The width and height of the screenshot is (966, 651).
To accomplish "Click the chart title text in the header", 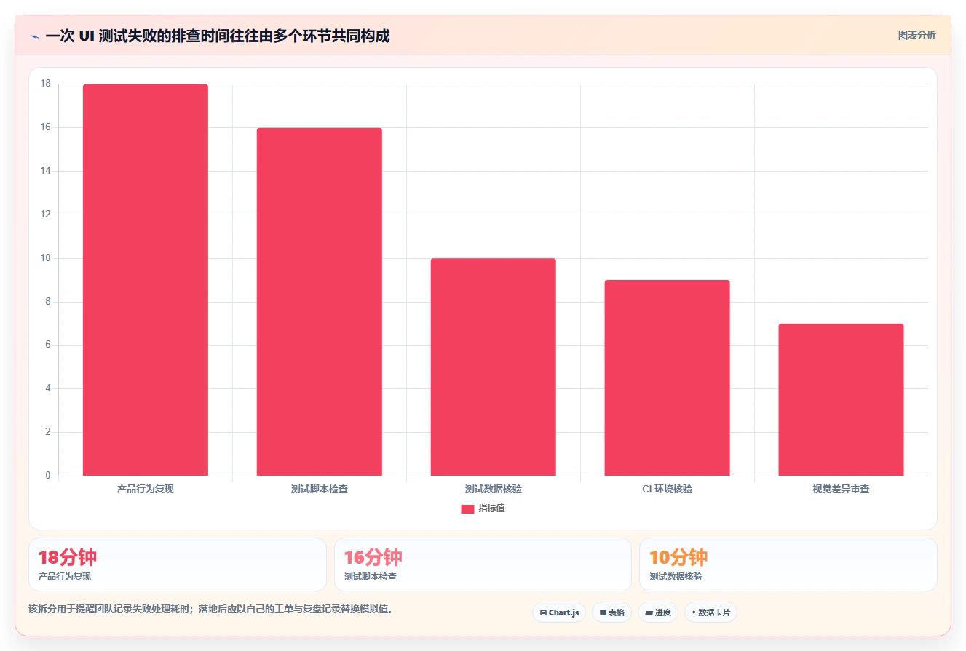I will click(217, 36).
